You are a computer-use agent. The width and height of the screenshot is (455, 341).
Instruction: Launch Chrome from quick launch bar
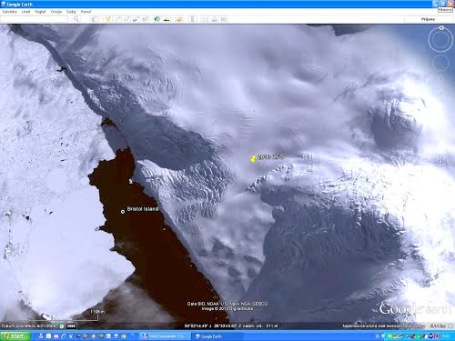coord(124,336)
